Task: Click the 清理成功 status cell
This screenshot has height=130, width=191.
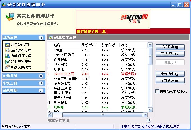Action: coord(128,107)
